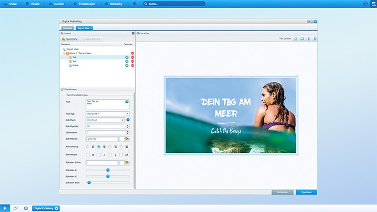Click the Schriftfarbe #FFFFFF input field

tap(102, 139)
